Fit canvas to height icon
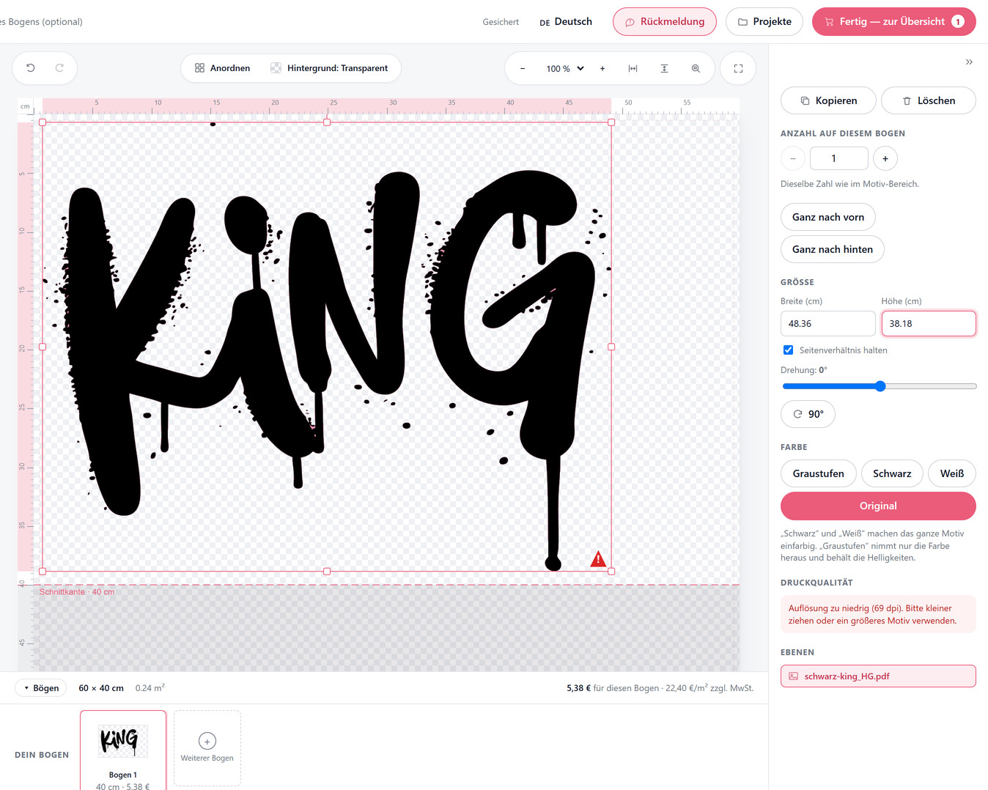The height and width of the screenshot is (790, 988). tap(664, 68)
